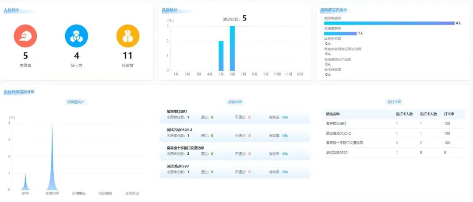Click the May bar in activity chart
The height and width of the screenshot is (202, 473).
click(221, 56)
